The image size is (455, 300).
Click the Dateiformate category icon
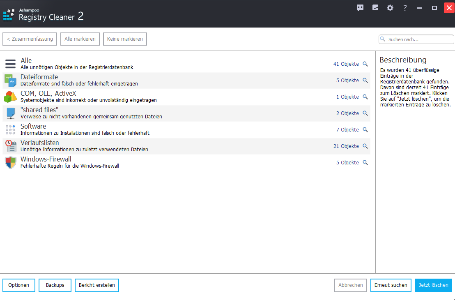click(10, 81)
